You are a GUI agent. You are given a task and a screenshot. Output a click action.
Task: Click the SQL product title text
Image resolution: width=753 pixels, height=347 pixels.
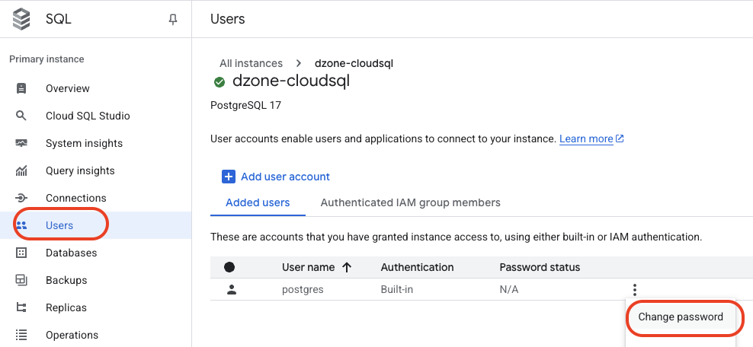pos(59,19)
